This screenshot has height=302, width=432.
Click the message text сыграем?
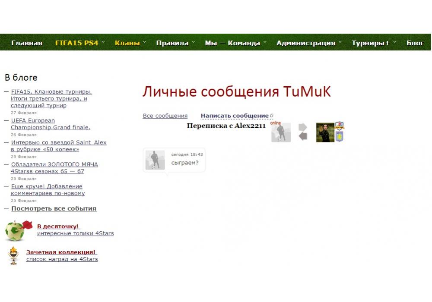pos(184,163)
